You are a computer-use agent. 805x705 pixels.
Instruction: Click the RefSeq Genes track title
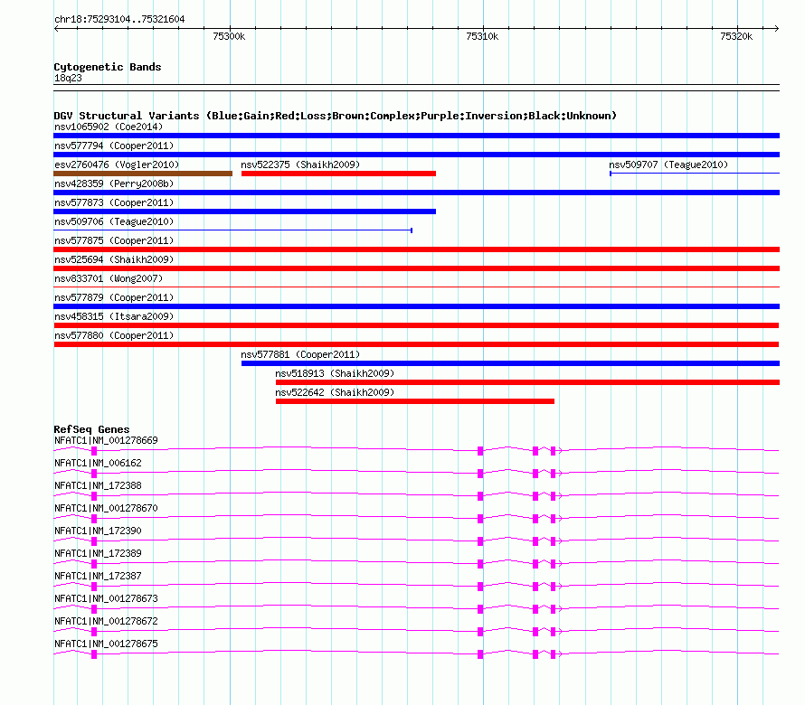(91, 429)
